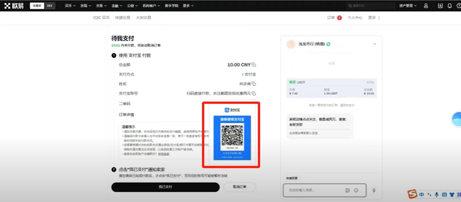Click the seller avatar in chat
This screenshot has height=202, width=461.
291,44
